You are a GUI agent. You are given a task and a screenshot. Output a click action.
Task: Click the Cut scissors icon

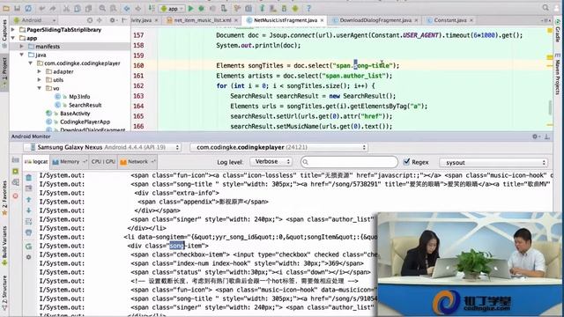[x=67, y=8]
